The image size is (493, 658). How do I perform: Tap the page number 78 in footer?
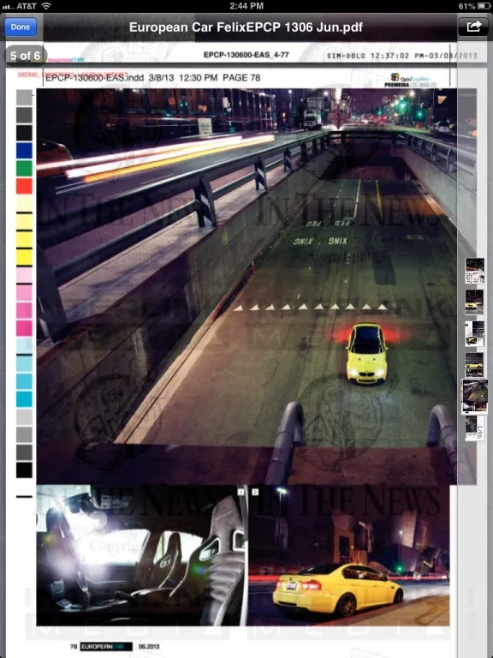[74, 647]
